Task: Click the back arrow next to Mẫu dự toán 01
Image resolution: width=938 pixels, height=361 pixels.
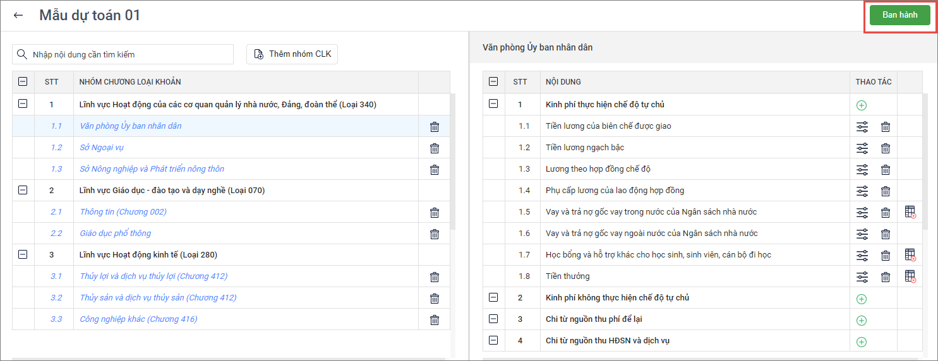Action: 18,16
